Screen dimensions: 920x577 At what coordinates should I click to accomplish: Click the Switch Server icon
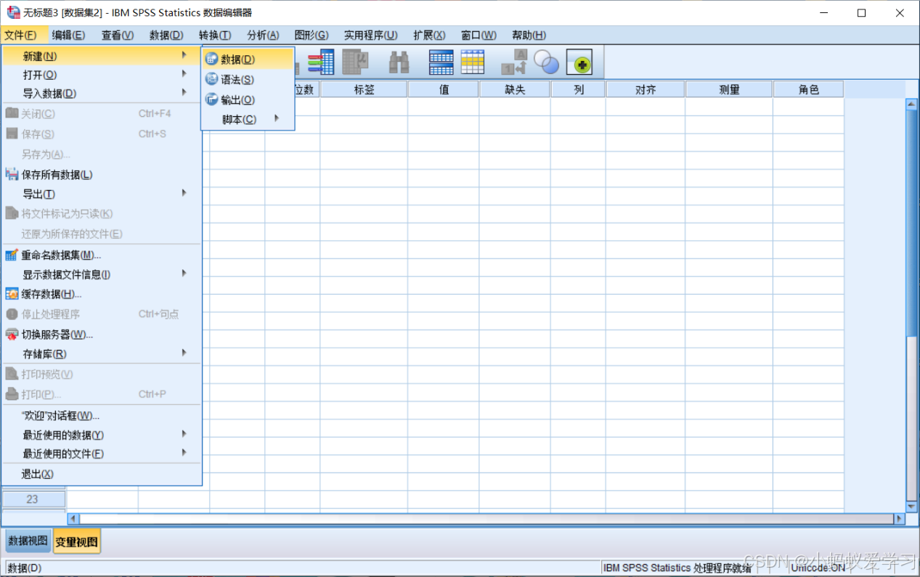point(12,335)
